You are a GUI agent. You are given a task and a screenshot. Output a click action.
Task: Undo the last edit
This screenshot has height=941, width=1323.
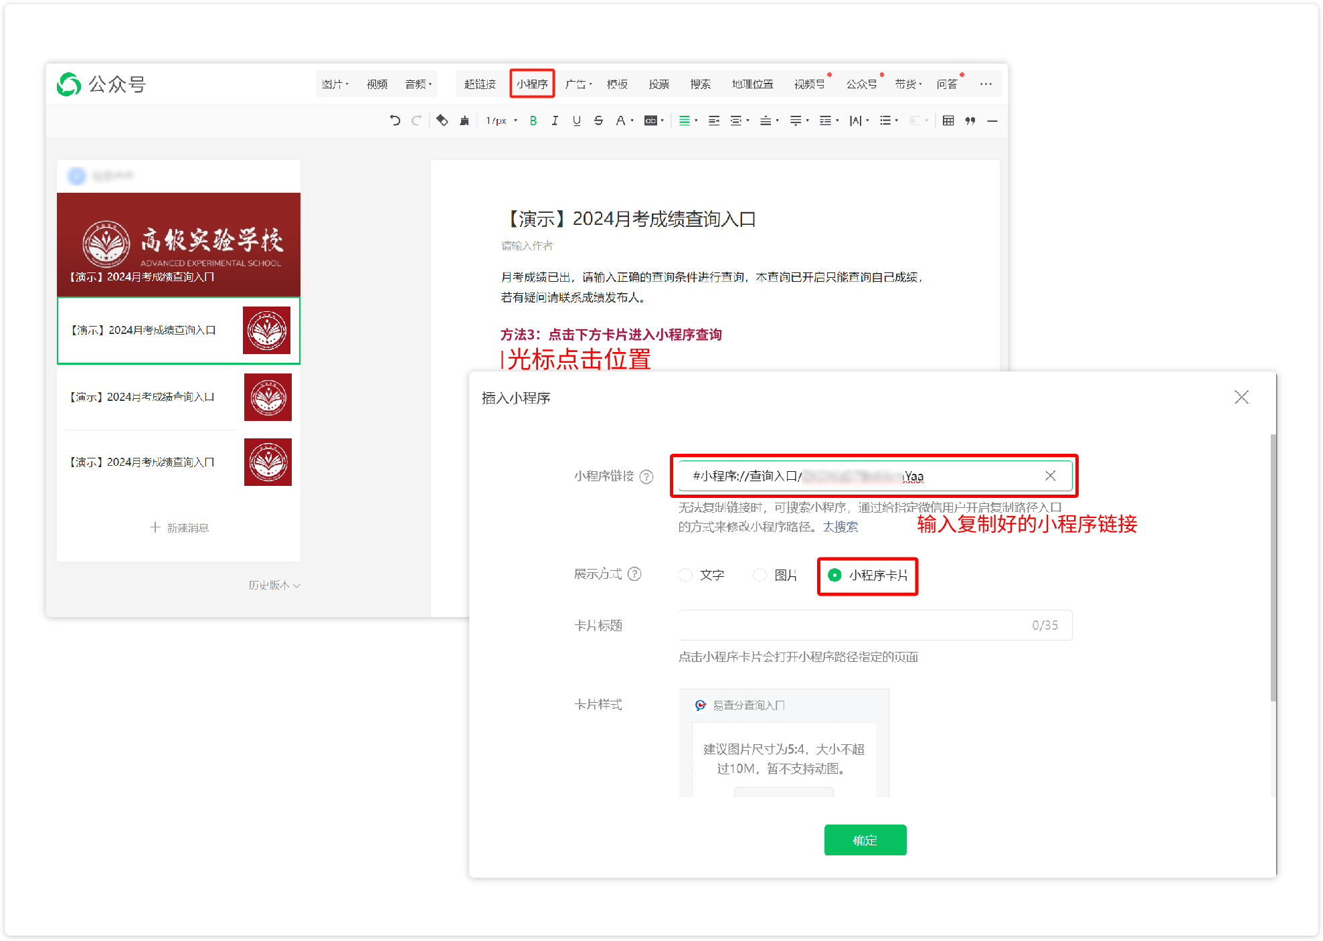point(395,120)
